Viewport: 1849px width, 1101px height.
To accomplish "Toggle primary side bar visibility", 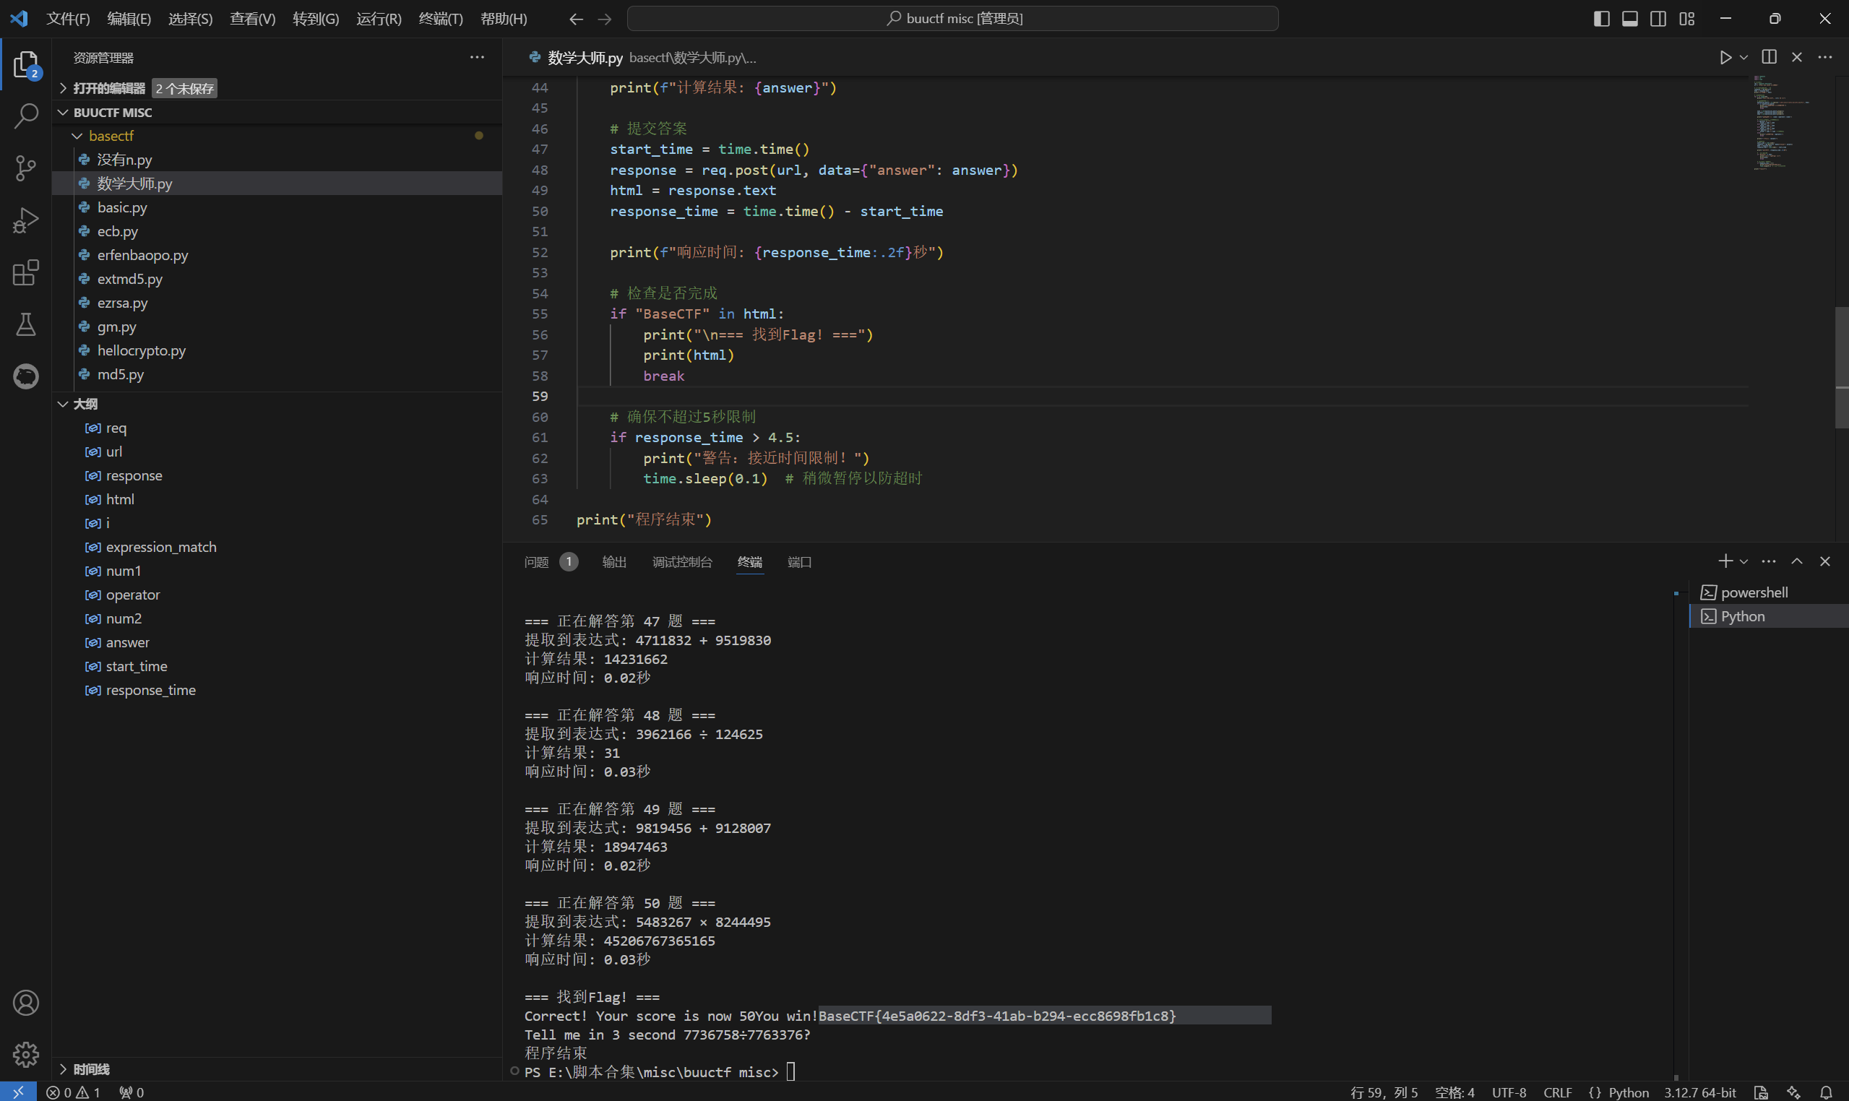I will pyautogui.click(x=1602, y=19).
